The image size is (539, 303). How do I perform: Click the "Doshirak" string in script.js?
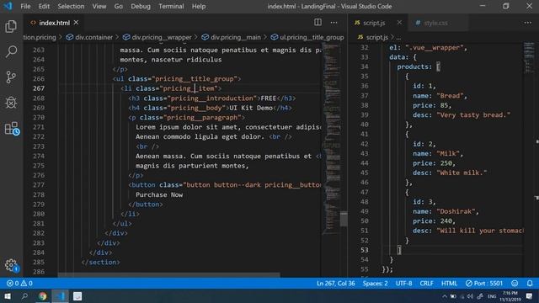tap(456, 211)
